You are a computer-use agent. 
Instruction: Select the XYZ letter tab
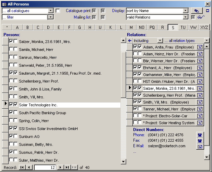pyautogui.click(x=204, y=27)
